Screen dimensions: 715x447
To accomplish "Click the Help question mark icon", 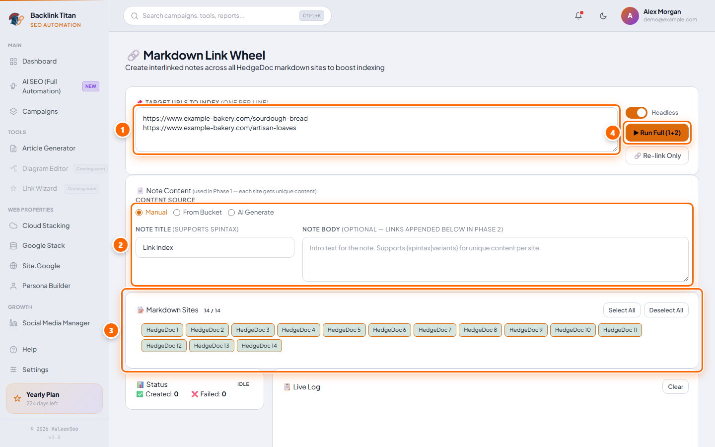I will tap(13, 349).
